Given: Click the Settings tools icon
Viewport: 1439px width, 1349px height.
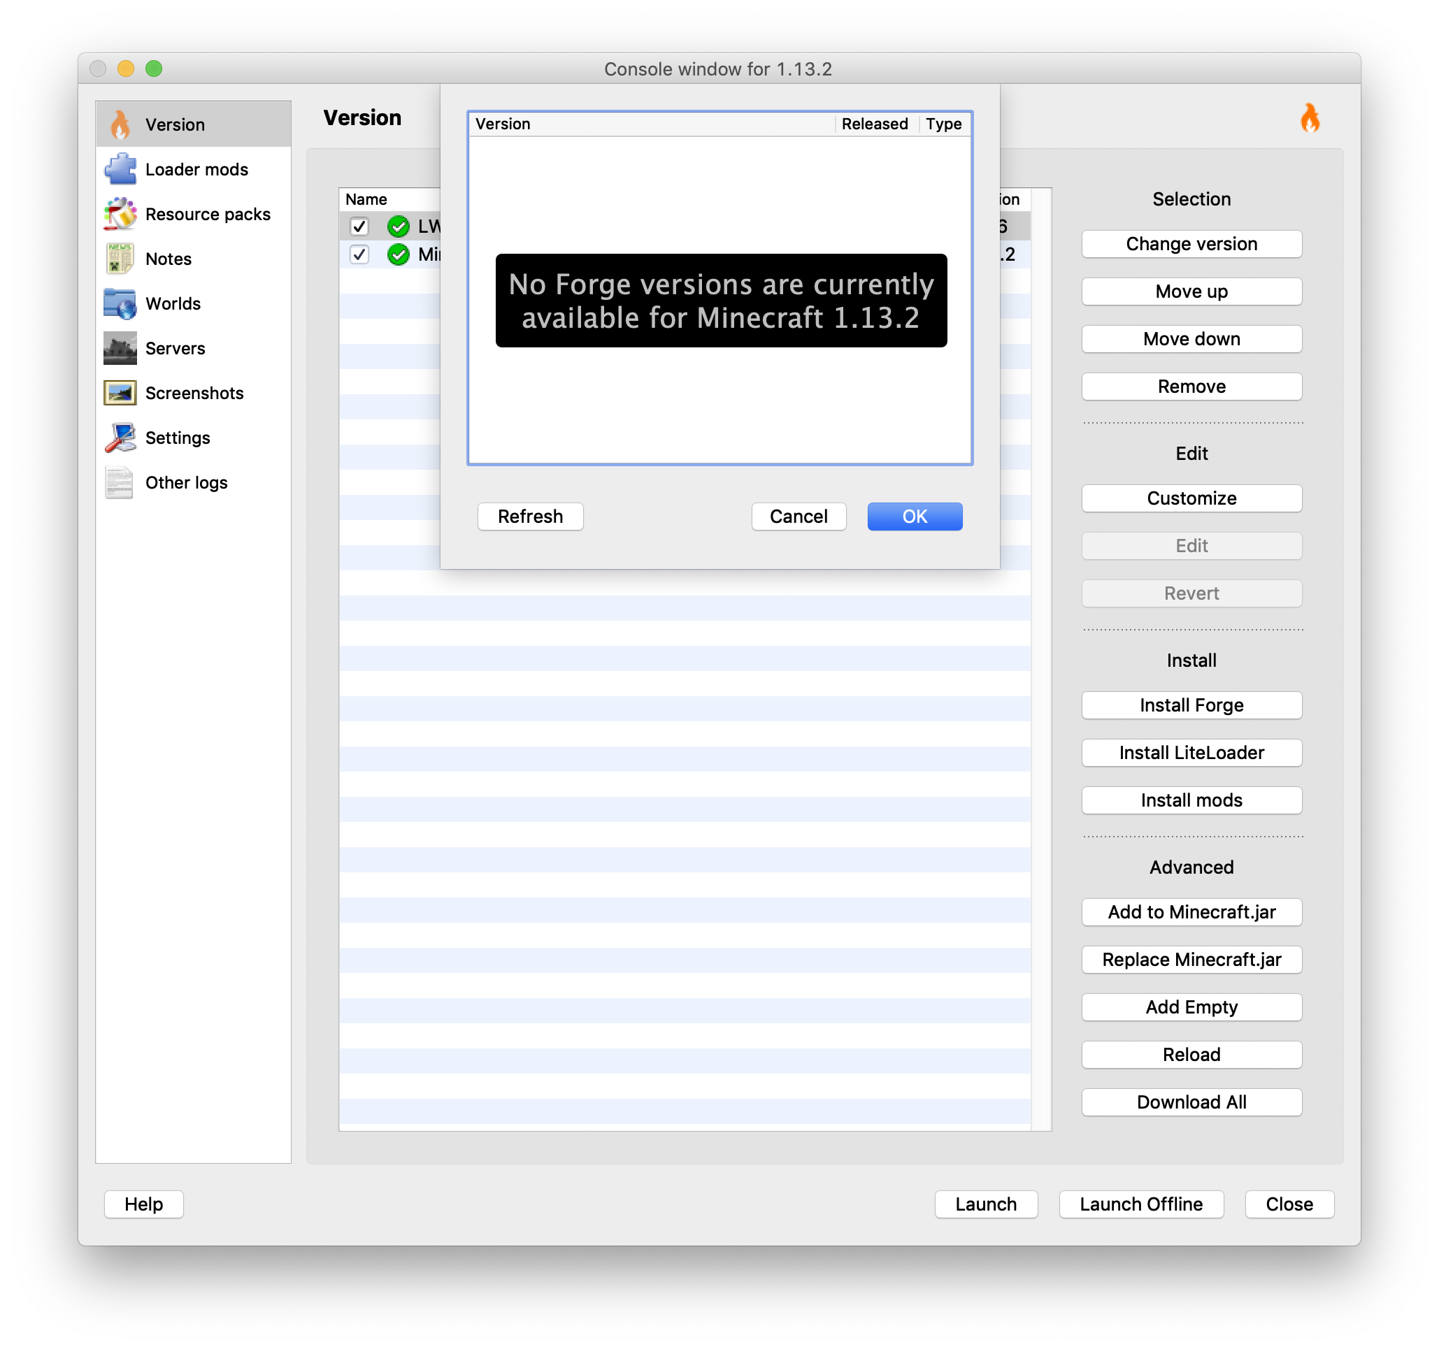Looking at the screenshot, I should pyautogui.click(x=120, y=438).
